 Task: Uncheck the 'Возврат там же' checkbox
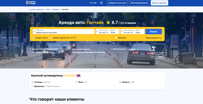[34, 38]
